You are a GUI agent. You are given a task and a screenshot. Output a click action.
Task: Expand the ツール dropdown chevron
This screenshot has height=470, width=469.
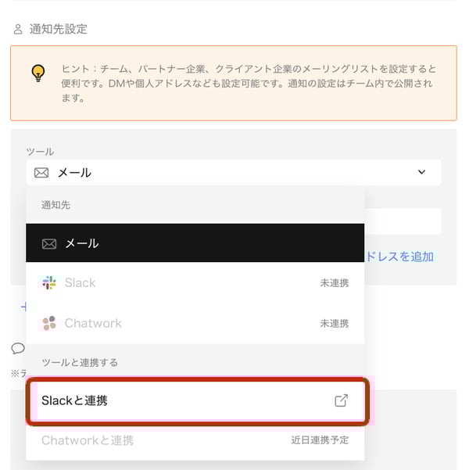tap(421, 172)
